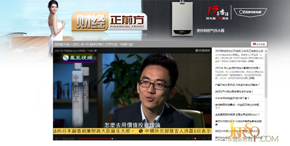This screenshot has height=146, width=290.
Task: Click the 15年专注 slogan graphic
Action: (217, 12)
